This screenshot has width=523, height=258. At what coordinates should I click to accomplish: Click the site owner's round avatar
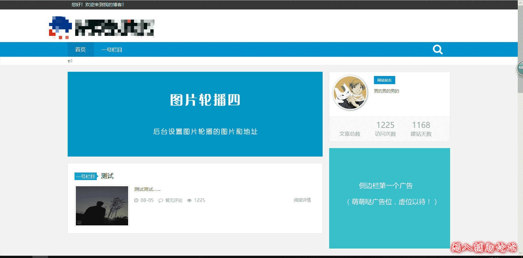click(350, 93)
